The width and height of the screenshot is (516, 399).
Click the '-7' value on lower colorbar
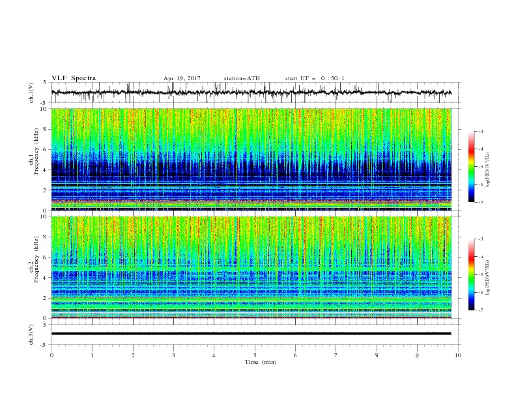tap(480, 310)
